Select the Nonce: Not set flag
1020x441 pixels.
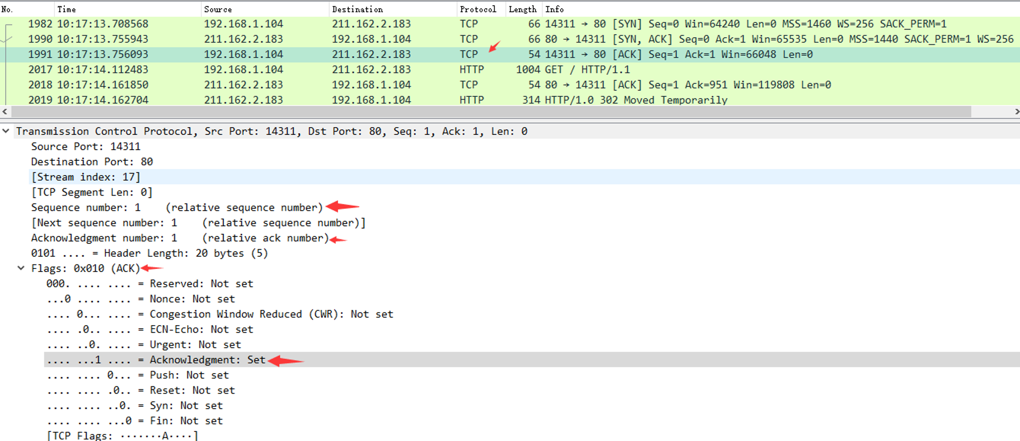(x=141, y=299)
